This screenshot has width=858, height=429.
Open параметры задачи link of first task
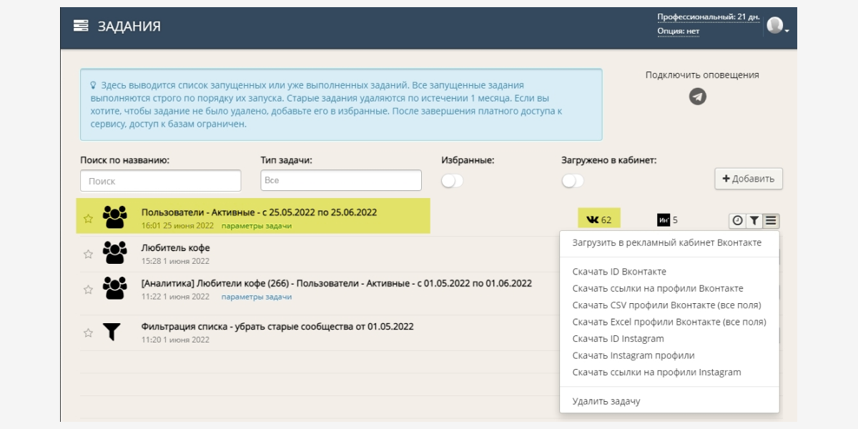coord(257,226)
